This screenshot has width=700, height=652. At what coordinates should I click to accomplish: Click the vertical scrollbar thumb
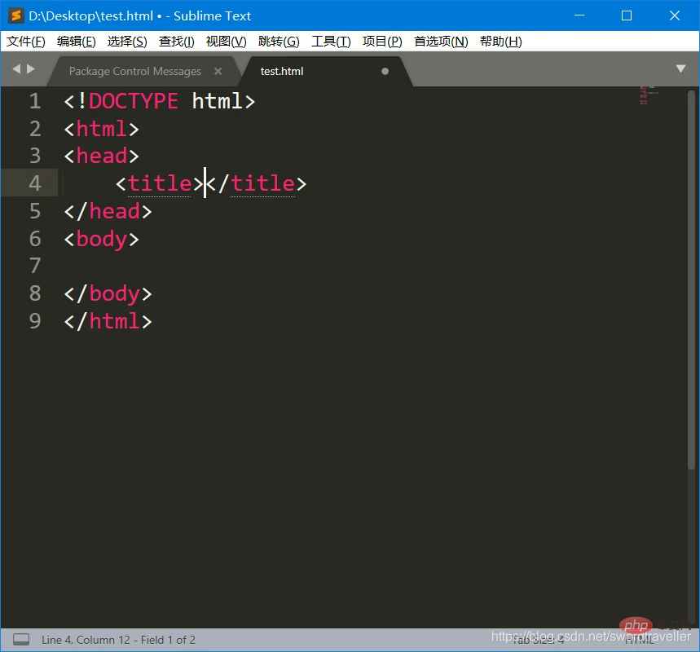[691, 280]
